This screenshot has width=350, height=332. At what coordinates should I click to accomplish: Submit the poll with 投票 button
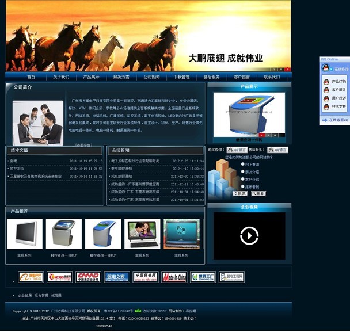point(240,194)
